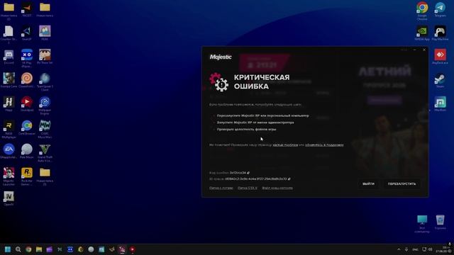Viewport: 454px width, 255px height.
Task: Launch Steam from the desktop
Action: 440,80
